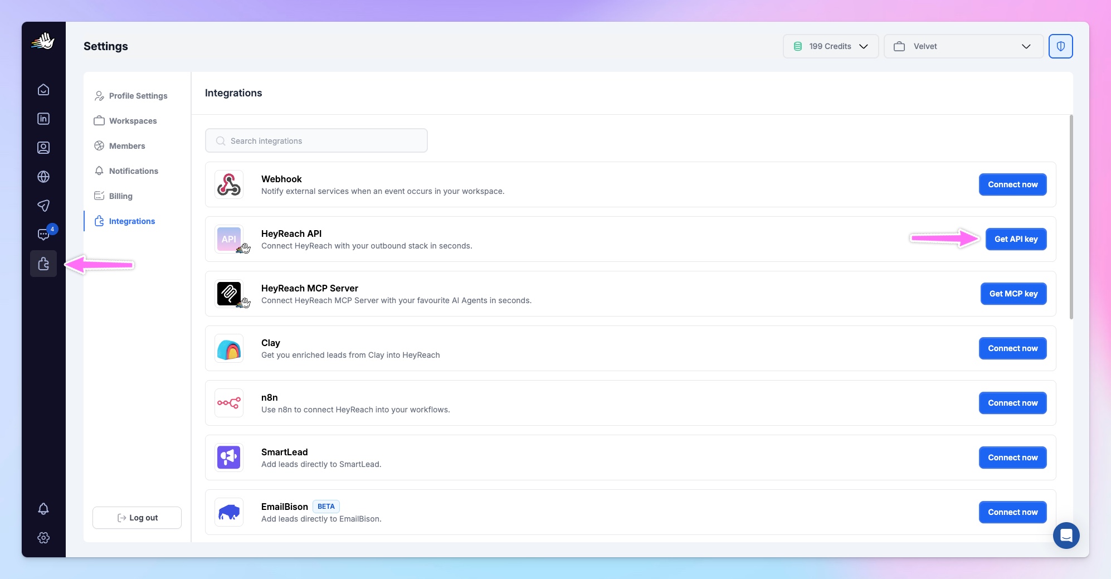This screenshot has width=1111, height=579.
Task: Click the HeyReach API logo icon
Action: click(x=229, y=239)
